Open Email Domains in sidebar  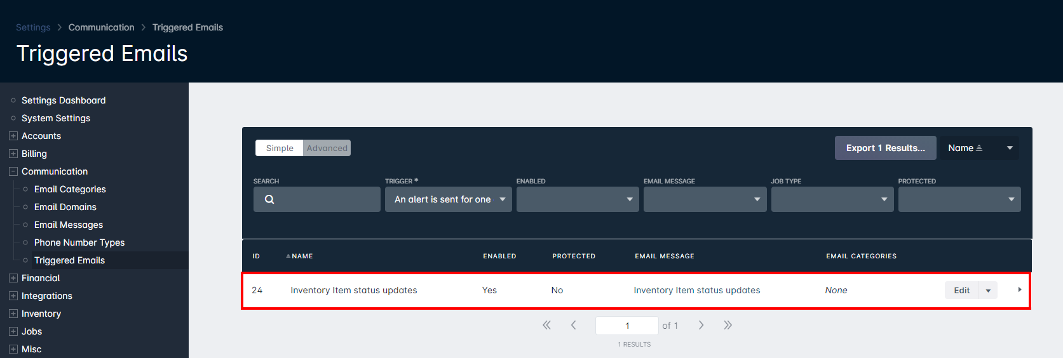coord(65,207)
